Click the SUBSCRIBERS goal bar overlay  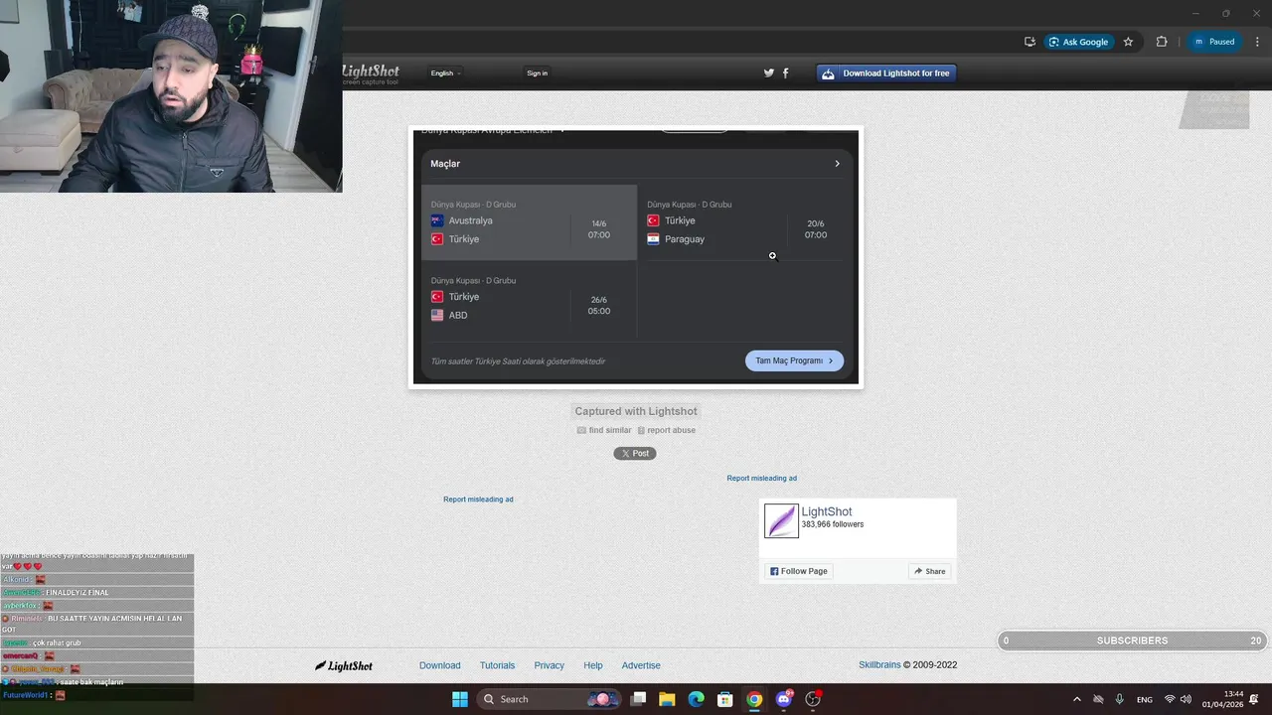pos(1132,641)
